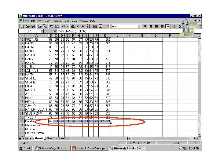Open the File menu
The height and width of the screenshot is (165, 220).
coord(27,21)
